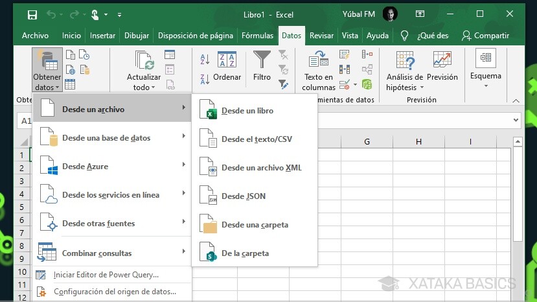This screenshot has height=302, width=537.
Task: Open Desde los servicios en línea submenu
Action: (x=113, y=194)
